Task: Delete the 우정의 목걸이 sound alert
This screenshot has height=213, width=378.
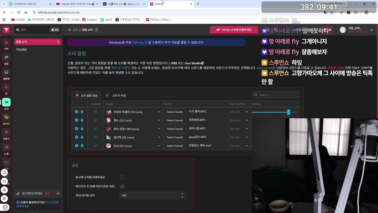Action: [82, 112]
